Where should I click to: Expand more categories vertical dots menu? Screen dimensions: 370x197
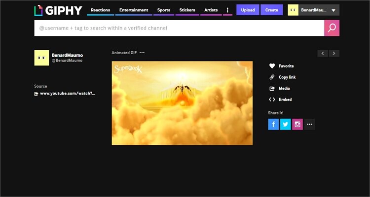227,10
